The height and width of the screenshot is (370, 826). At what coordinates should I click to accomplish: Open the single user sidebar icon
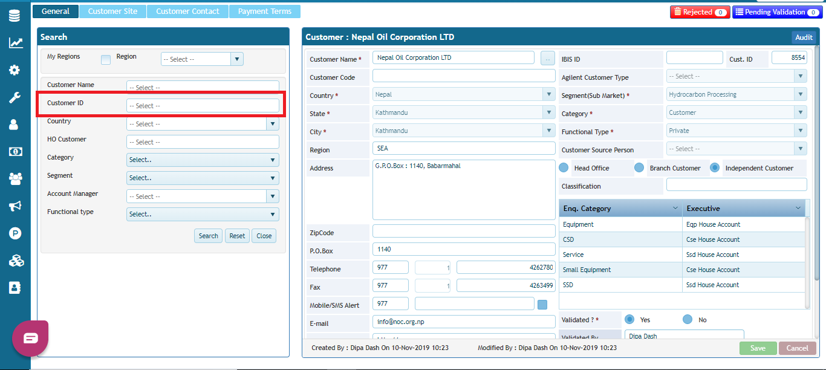coord(14,125)
